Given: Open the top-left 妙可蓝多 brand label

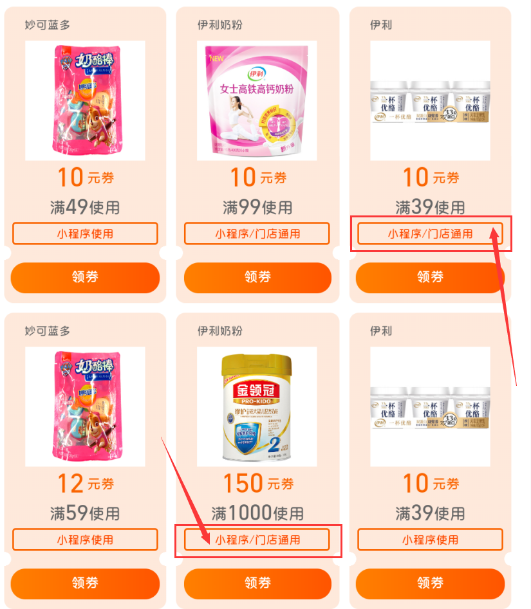Looking at the screenshot, I should pyautogui.click(x=48, y=25).
